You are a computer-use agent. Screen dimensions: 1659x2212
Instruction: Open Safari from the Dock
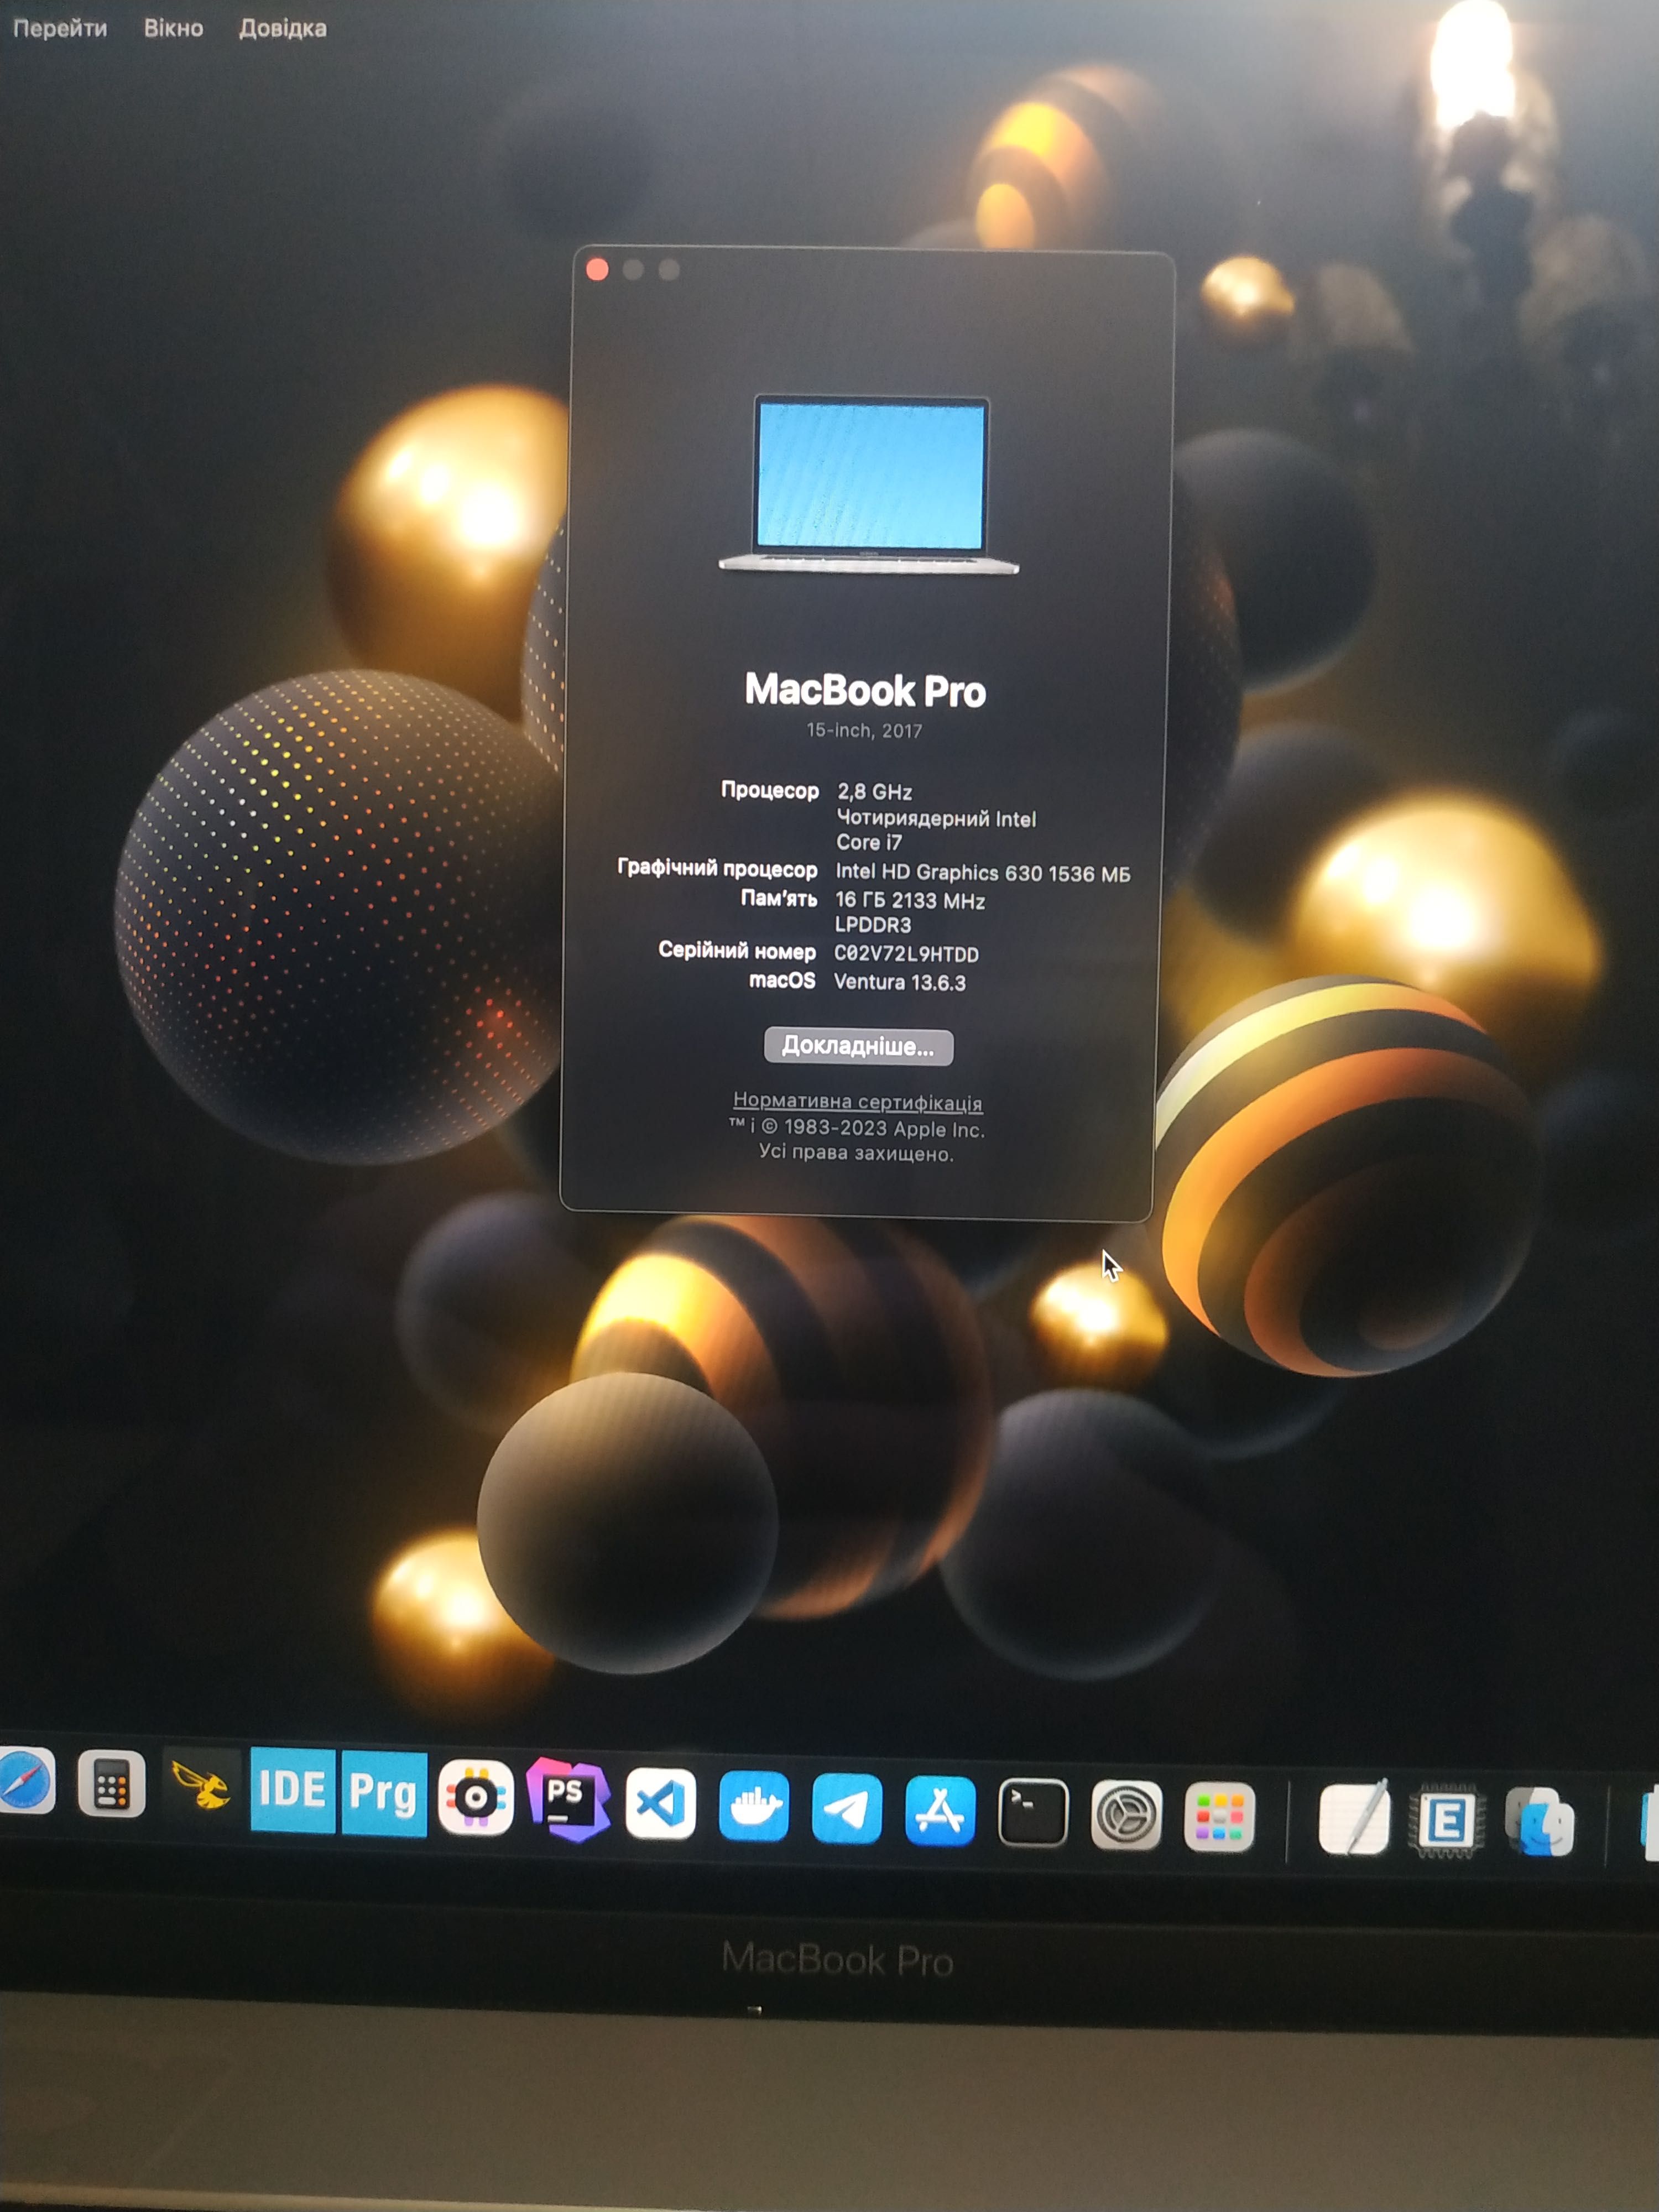pos(25,1781)
